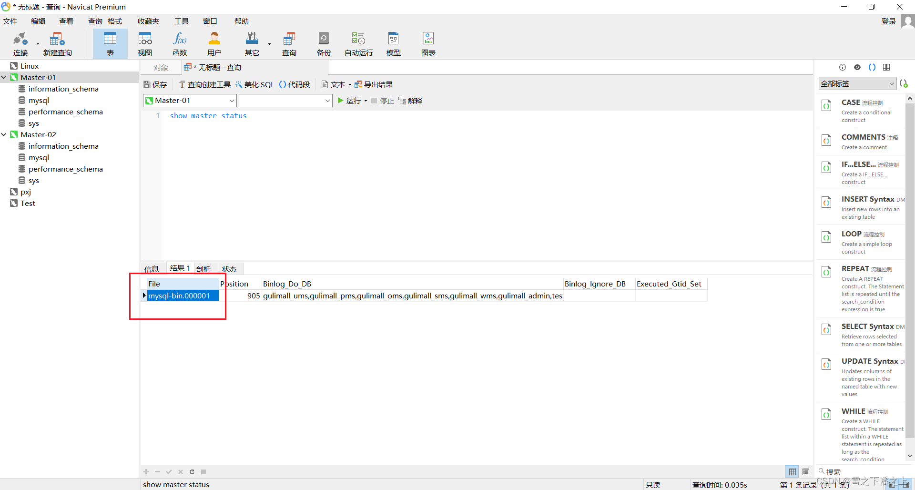Open the 其它 others icon
This screenshot has height=490, width=915.
(x=252, y=44)
